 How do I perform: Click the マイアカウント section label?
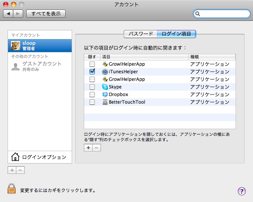25,35
